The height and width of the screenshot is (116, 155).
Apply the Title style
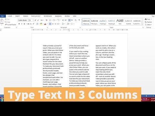[x=120, y=22]
